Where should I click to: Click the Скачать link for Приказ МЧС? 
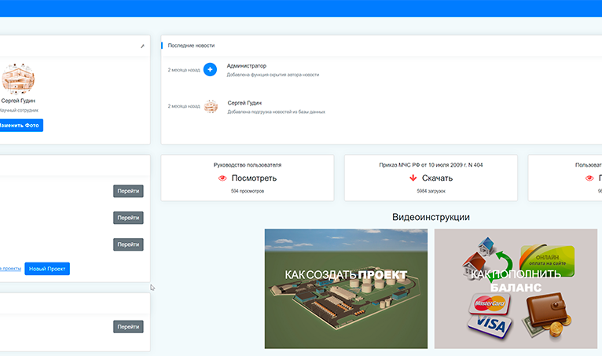(437, 178)
